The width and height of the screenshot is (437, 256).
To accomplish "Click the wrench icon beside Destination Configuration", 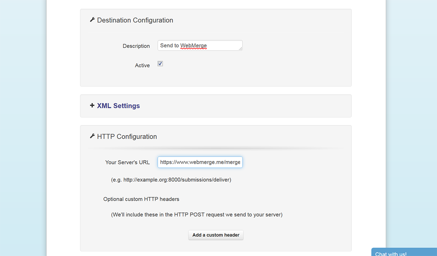I will (x=92, y=20).
